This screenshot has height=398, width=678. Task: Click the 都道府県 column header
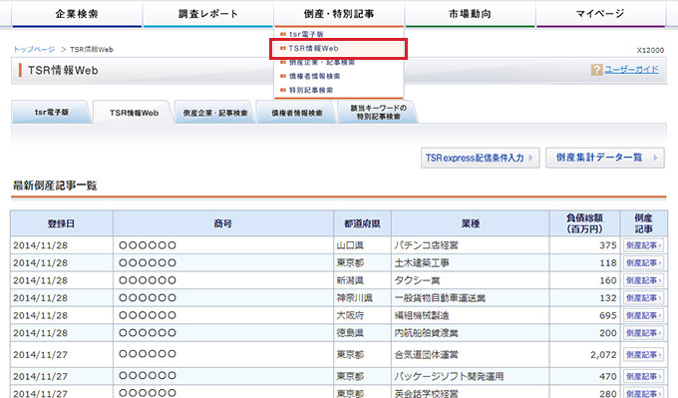click(362, 223)
